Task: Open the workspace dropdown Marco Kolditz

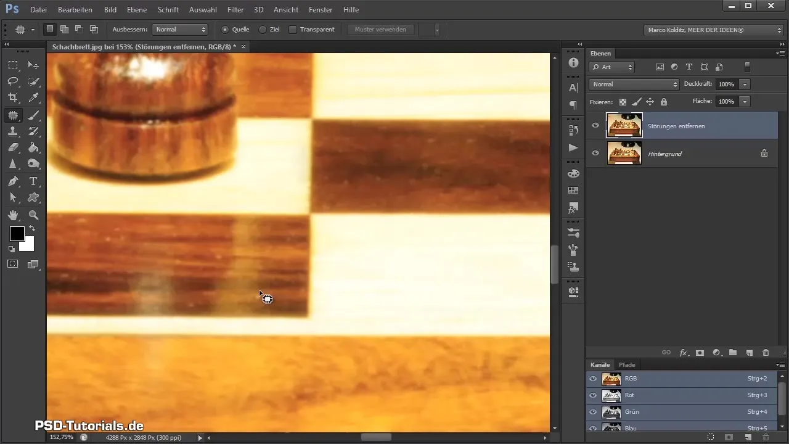Action: [x=713, y=30]
